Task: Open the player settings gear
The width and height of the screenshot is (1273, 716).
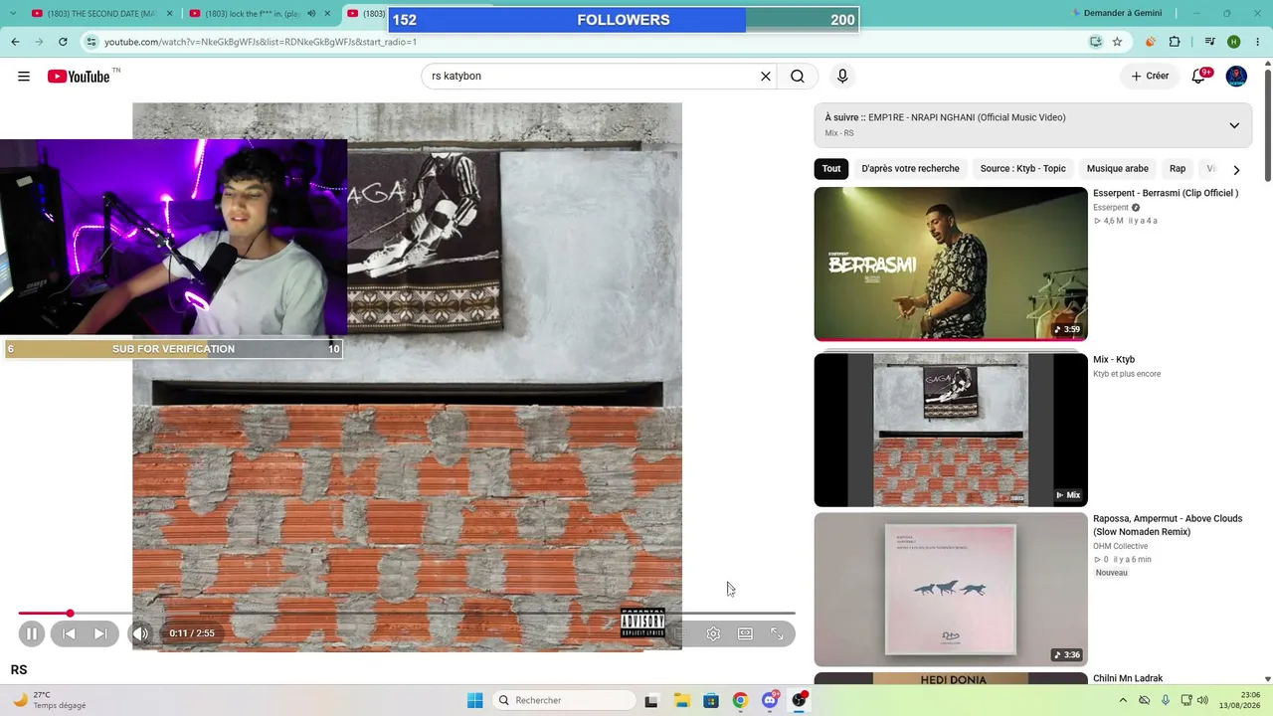Action: point(713,633)
